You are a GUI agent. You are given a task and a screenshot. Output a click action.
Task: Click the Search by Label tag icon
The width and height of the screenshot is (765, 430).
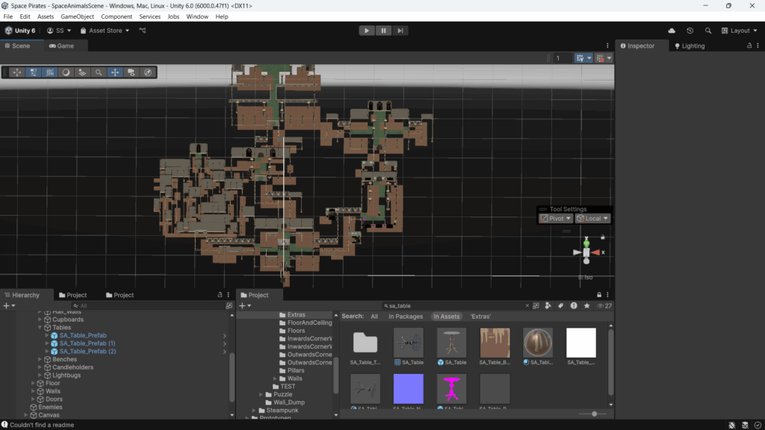pos(560,305)
